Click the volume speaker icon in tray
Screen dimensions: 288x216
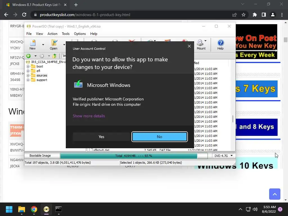pos(255,209)
